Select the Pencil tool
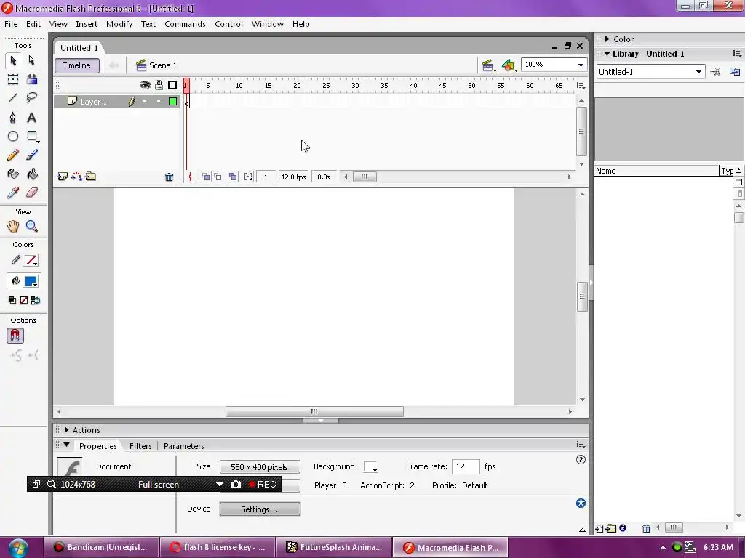745x558 pixels. click(13, 155)
